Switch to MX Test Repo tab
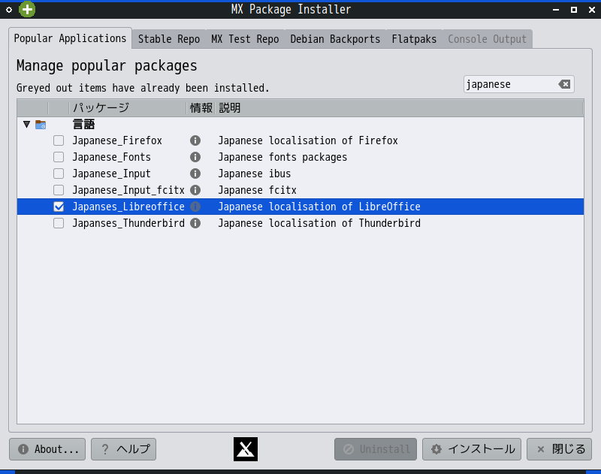Screen dimensions: 601x474 click(245, 39)
